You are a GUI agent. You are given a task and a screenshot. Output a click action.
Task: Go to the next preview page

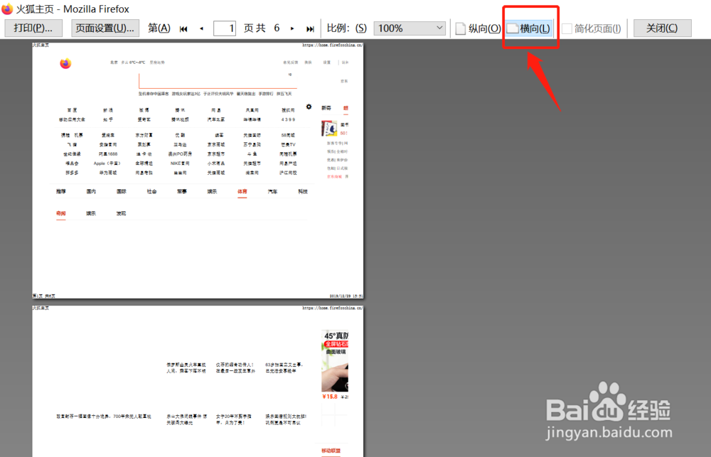click(292, 28)
